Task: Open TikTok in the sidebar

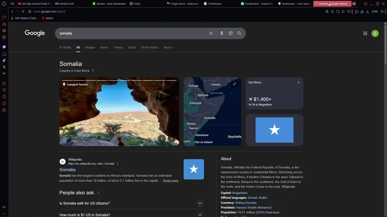Action: 4,60
